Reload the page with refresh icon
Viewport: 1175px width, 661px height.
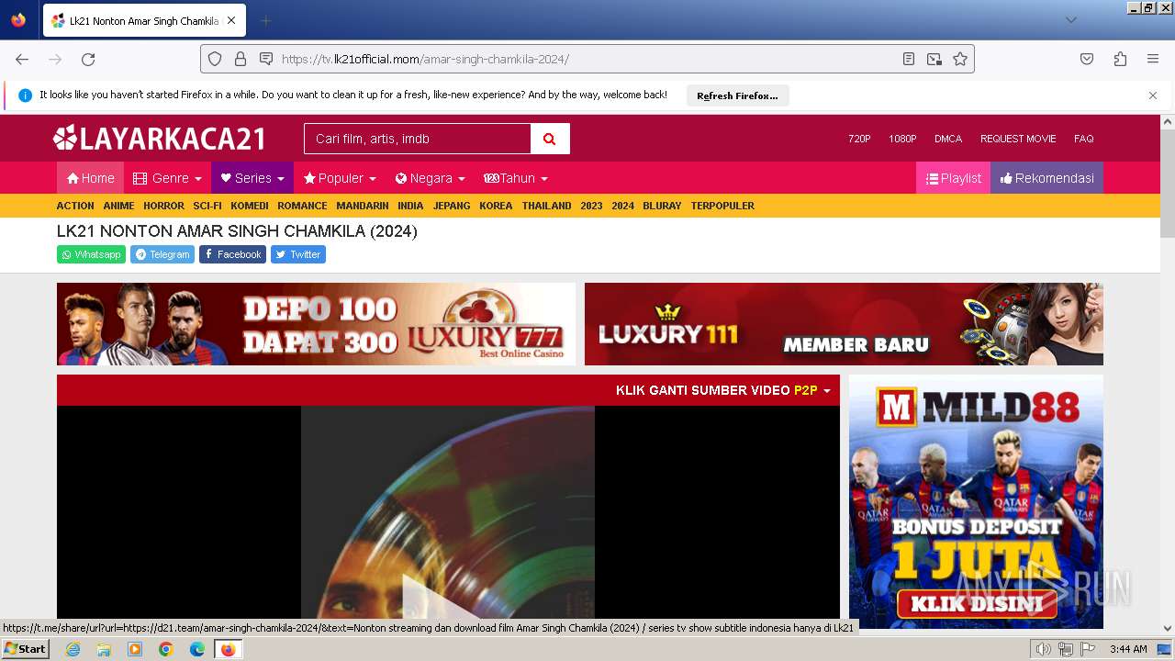[88, 59]
